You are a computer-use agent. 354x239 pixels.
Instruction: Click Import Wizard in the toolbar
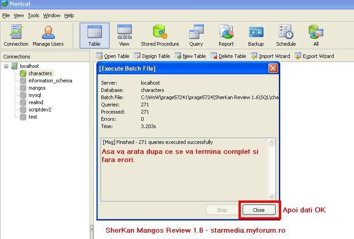click(x=270, y=56)
